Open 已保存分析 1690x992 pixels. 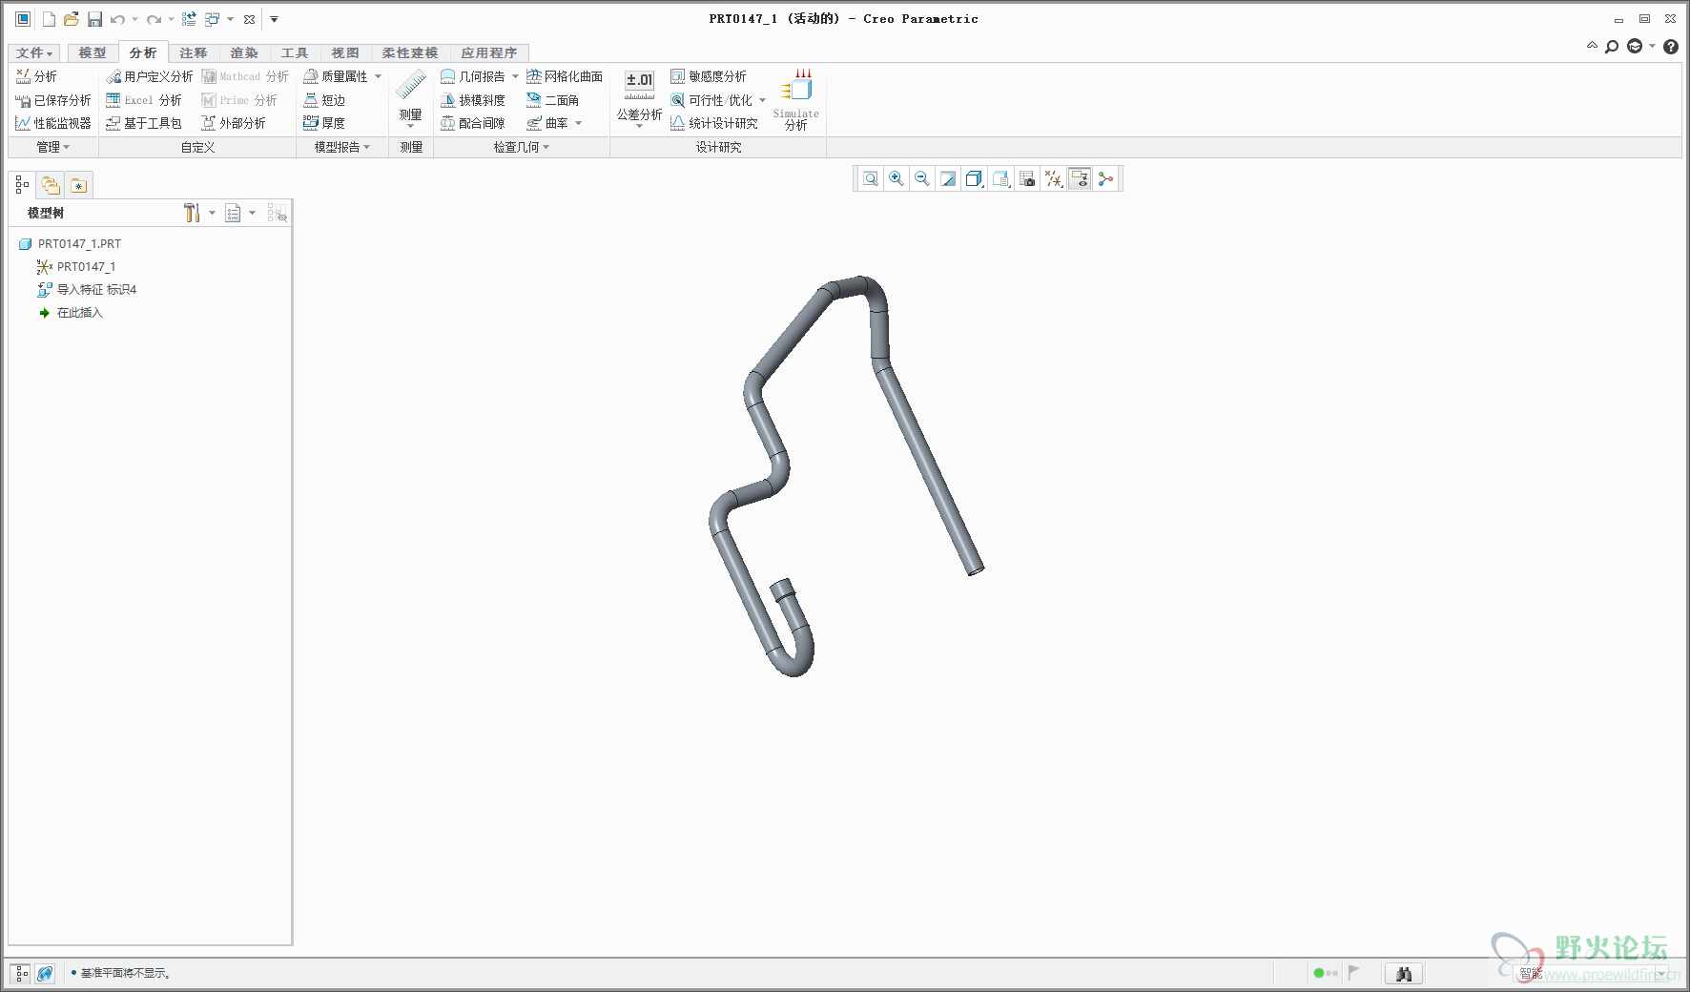point(53,100)
